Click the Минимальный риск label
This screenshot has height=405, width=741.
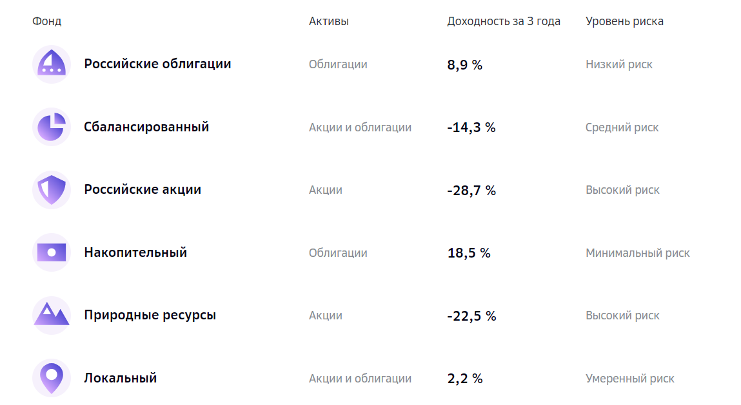click(637, 253)
